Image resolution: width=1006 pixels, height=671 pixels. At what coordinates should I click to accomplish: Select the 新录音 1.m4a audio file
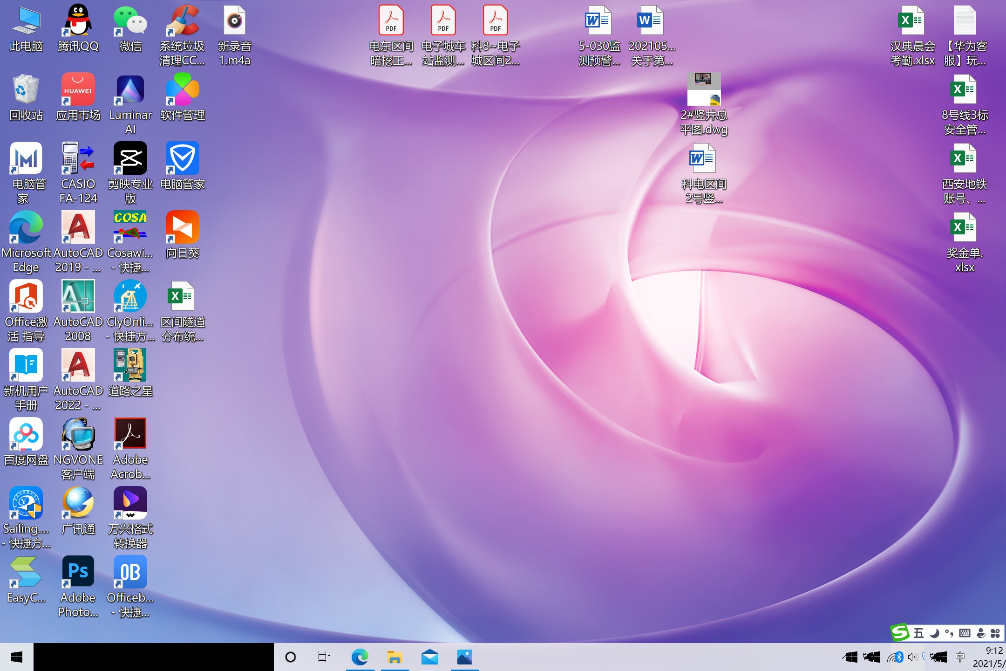pyautogui.click(x=234, y=35)
